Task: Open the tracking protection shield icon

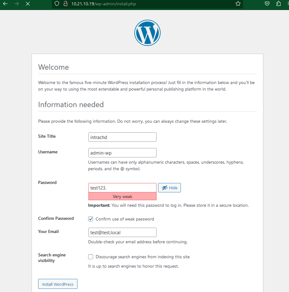Action: (57, 4)
